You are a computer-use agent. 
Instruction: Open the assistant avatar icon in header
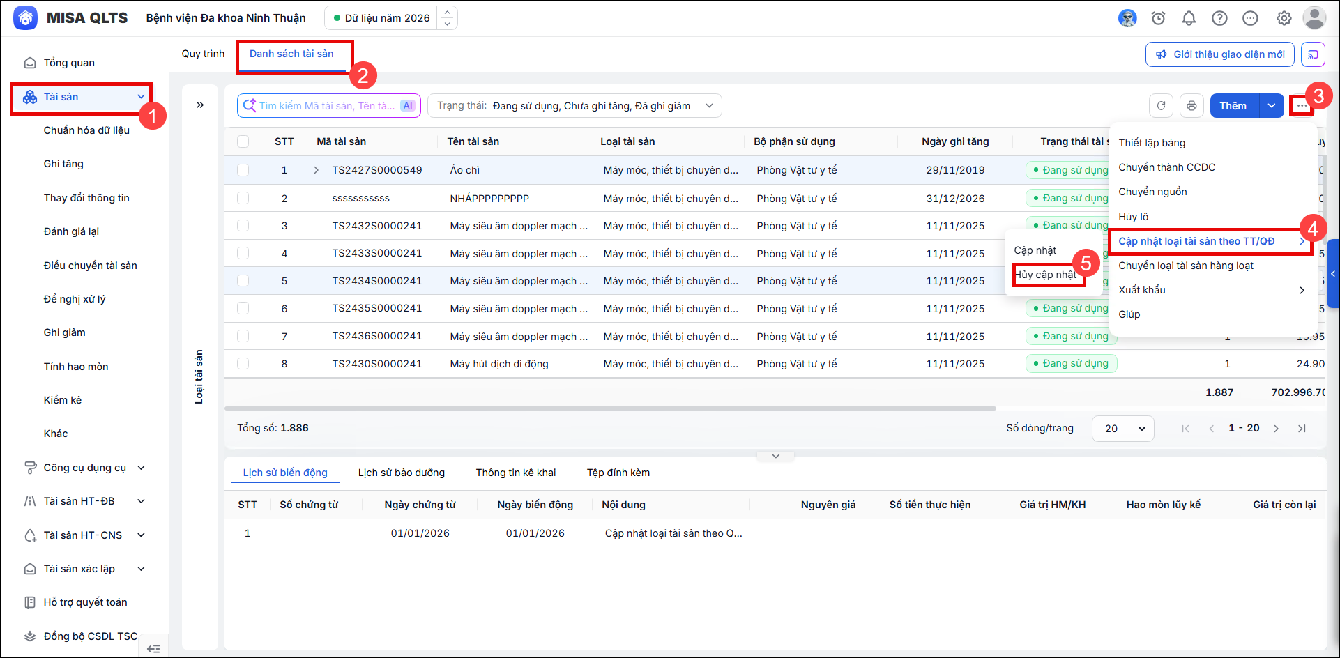(1127, 18)
